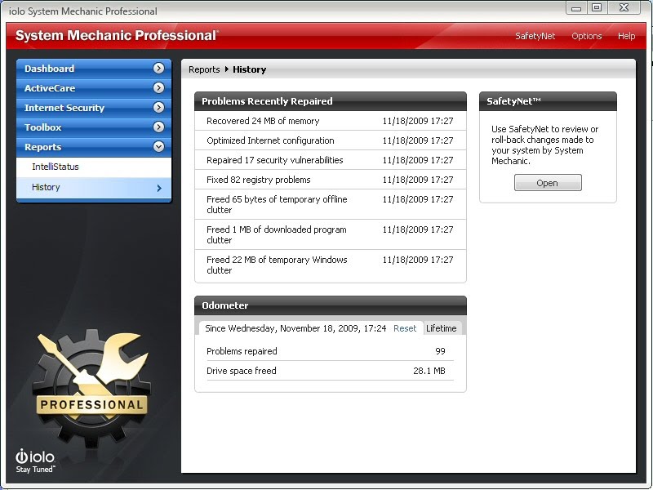This screenshot has height=490, width=653.
Task: Open Help in the top bar
Action: click(x=626, y=36)
